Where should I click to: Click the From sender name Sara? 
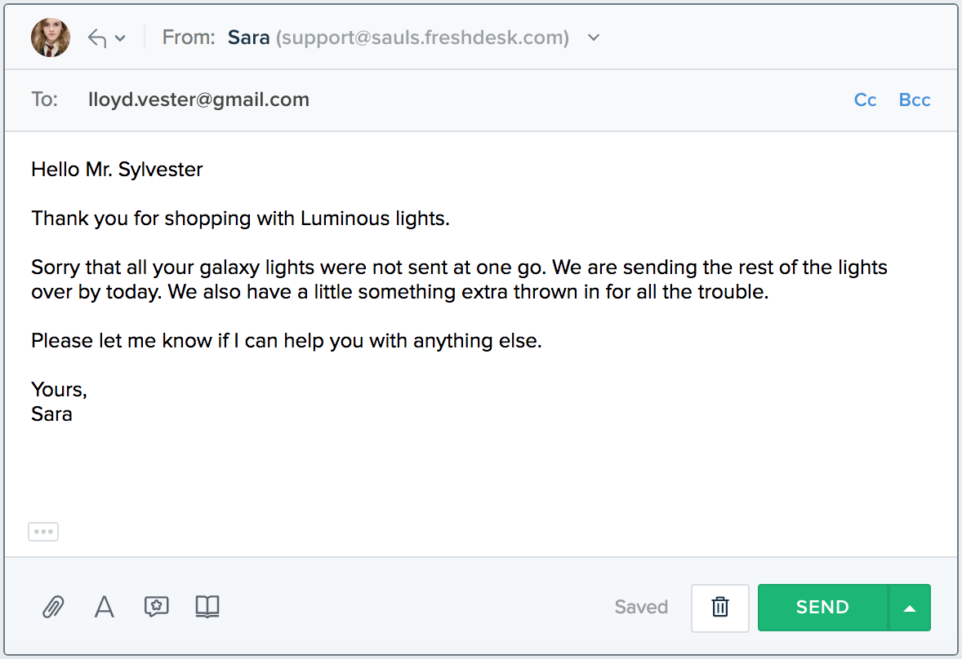click(x=248, y=38)
